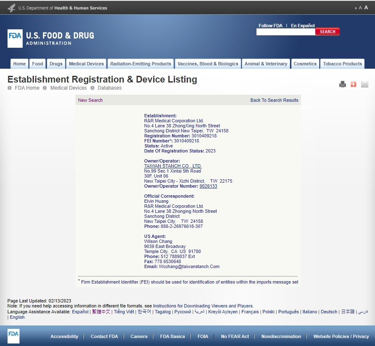Open owner/operator number 9026133 link
Image resolution: width=375 pixels, height=346 pixels.
pos(208,186)
